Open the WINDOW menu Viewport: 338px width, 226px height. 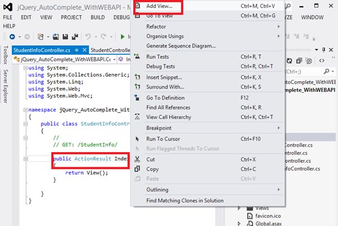click(x=312, y=17)
